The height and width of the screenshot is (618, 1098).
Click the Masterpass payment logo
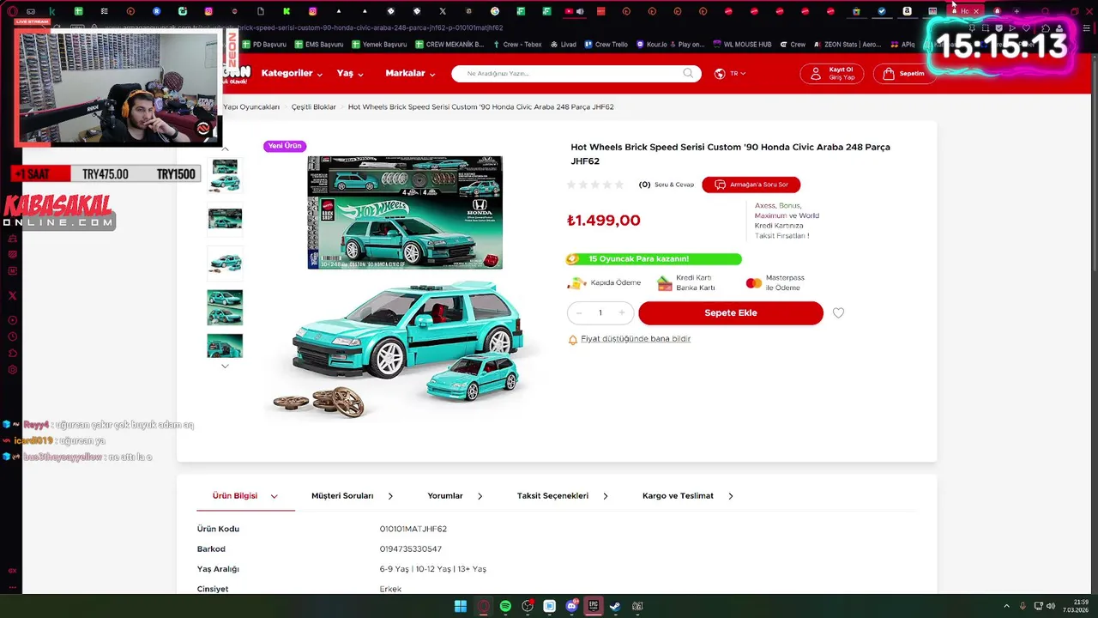[x=753, y=283]
